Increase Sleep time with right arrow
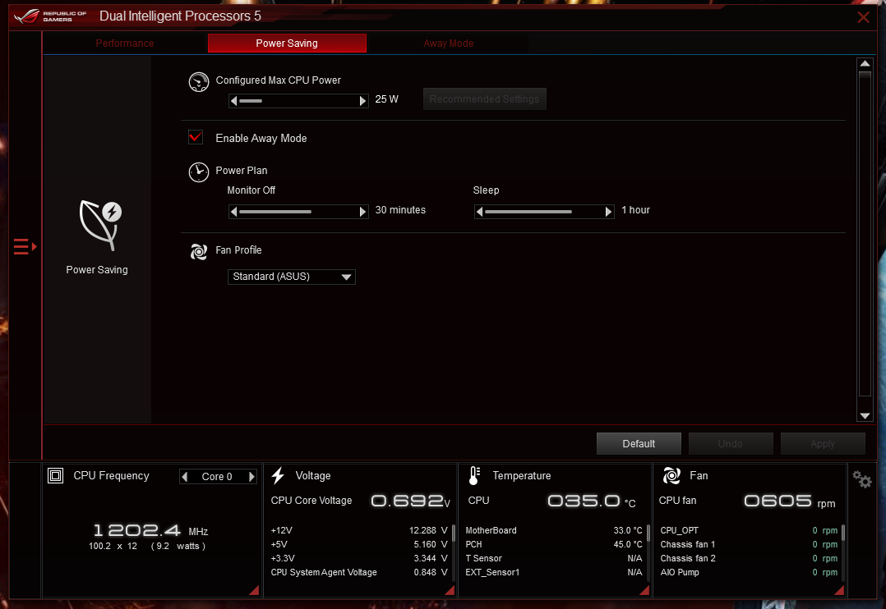Image resolution: width=886 pixels, height=609 pixels. (608, 212)
